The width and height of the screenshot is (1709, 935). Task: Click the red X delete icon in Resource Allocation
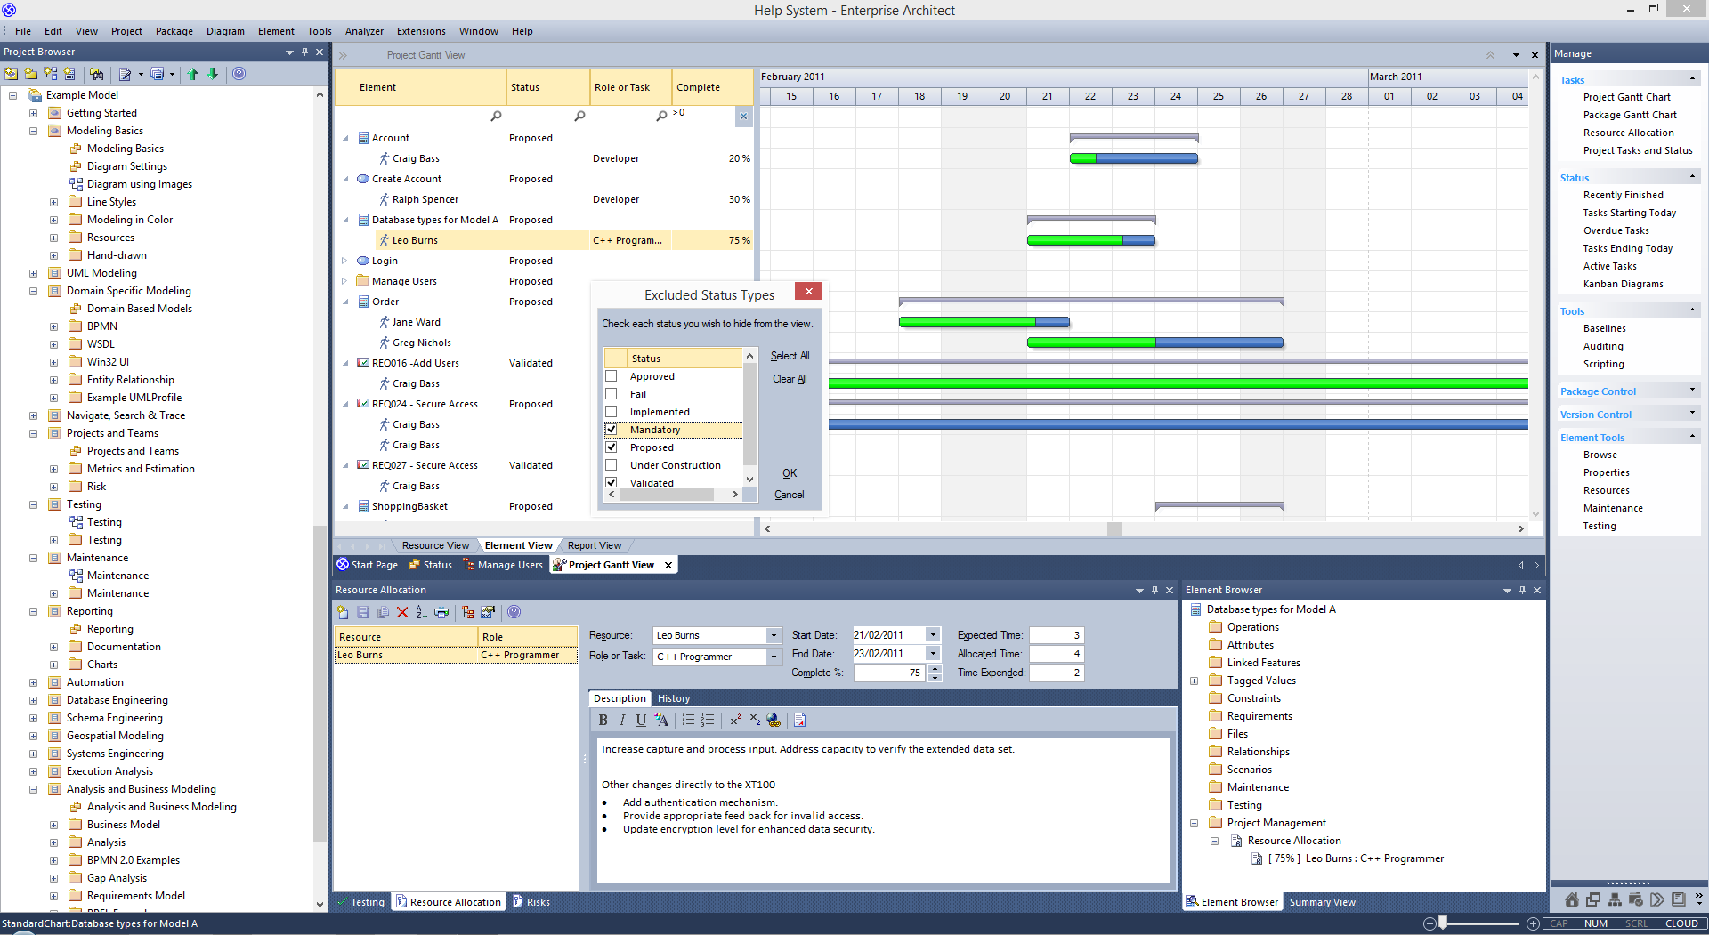coord(402,612)
